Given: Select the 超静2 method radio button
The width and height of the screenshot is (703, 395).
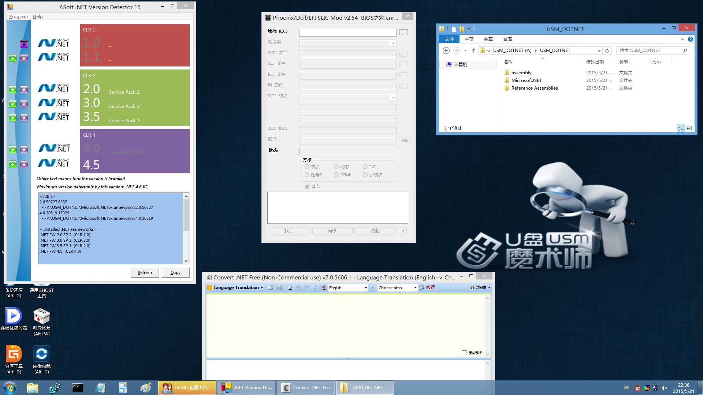Looking at the screenshot, I should pyautogui.click(x=307, y=175).
